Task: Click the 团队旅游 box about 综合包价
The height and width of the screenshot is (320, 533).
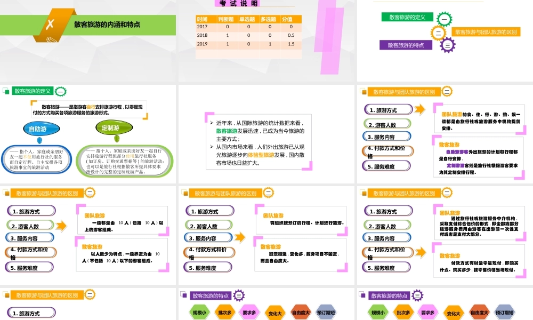Action: coord(480,222)
